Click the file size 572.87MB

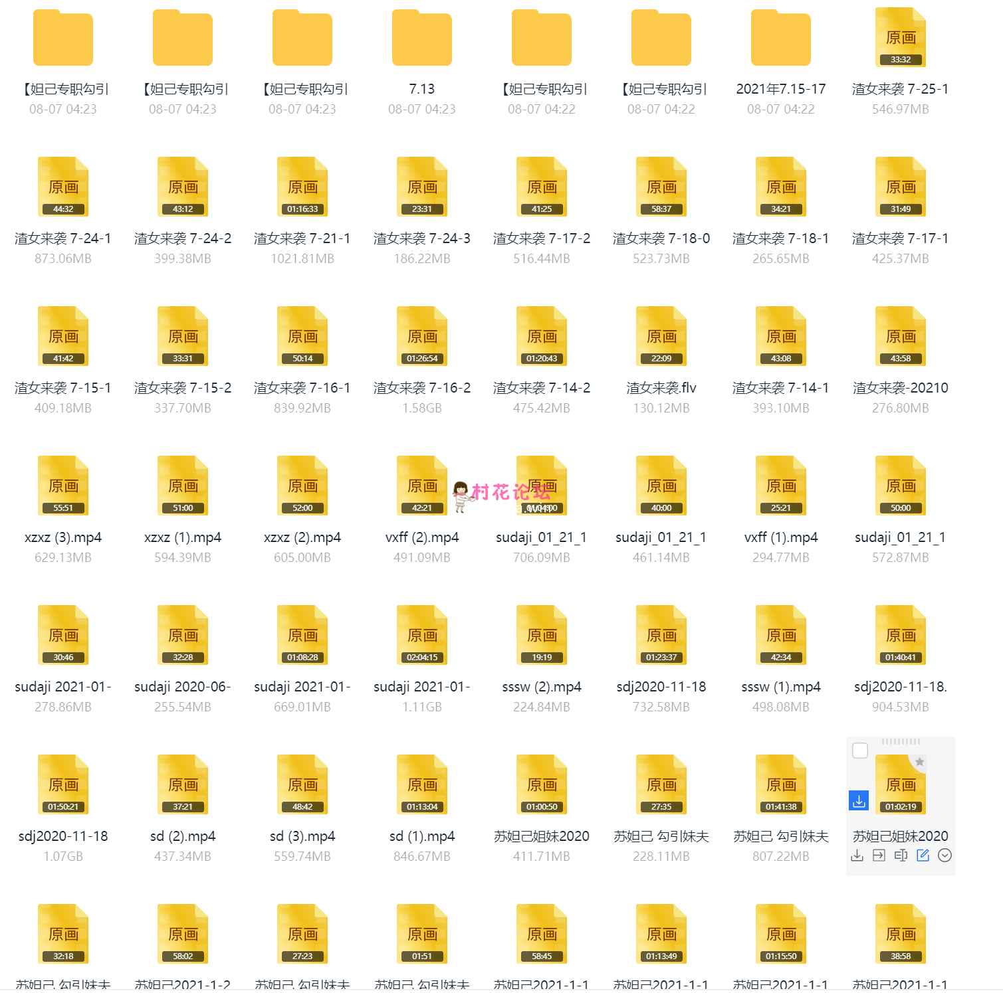(901, 557)
